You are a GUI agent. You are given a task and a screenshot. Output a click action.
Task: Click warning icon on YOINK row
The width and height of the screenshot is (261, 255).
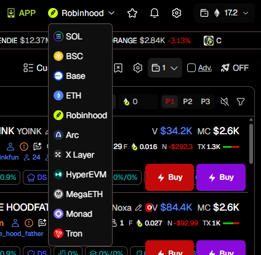24,147
